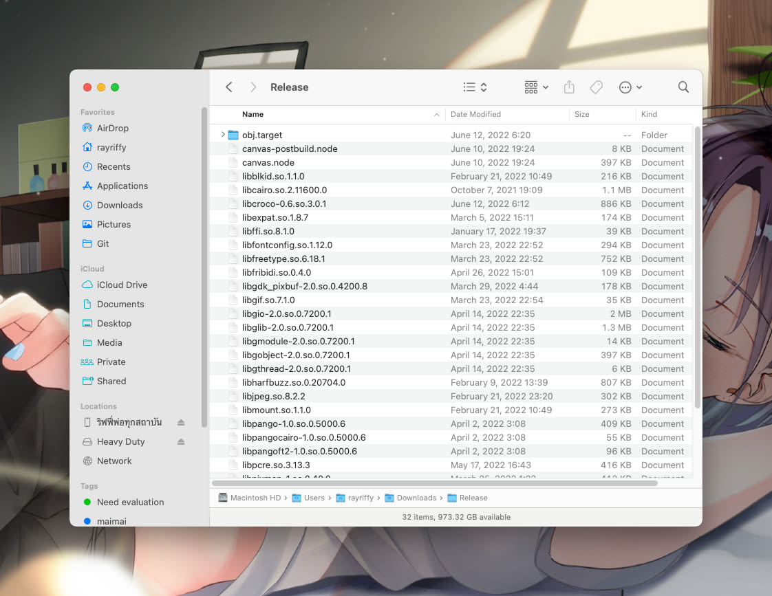The image size is (772, 596).
Task: Select libfontconfig.so.1.12.0 file
Action: 451,245
